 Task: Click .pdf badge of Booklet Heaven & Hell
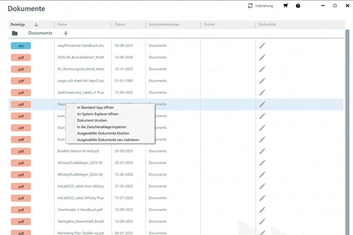pos(21,152)
